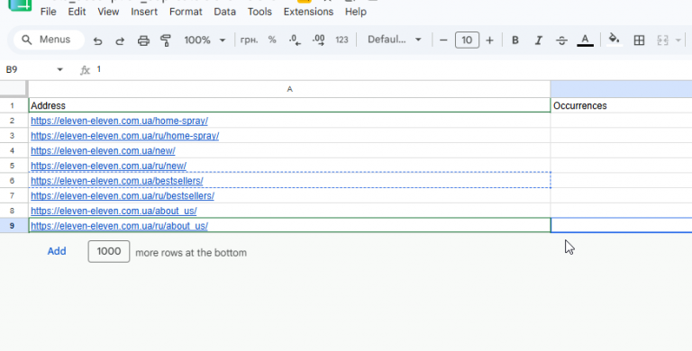Select row 9 header
Image resolution: width=692 pixels, height=351 pixels.
pos(12,226)
